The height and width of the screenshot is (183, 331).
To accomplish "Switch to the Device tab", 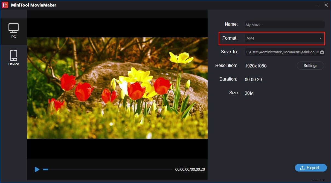I will tap(14, 57).
